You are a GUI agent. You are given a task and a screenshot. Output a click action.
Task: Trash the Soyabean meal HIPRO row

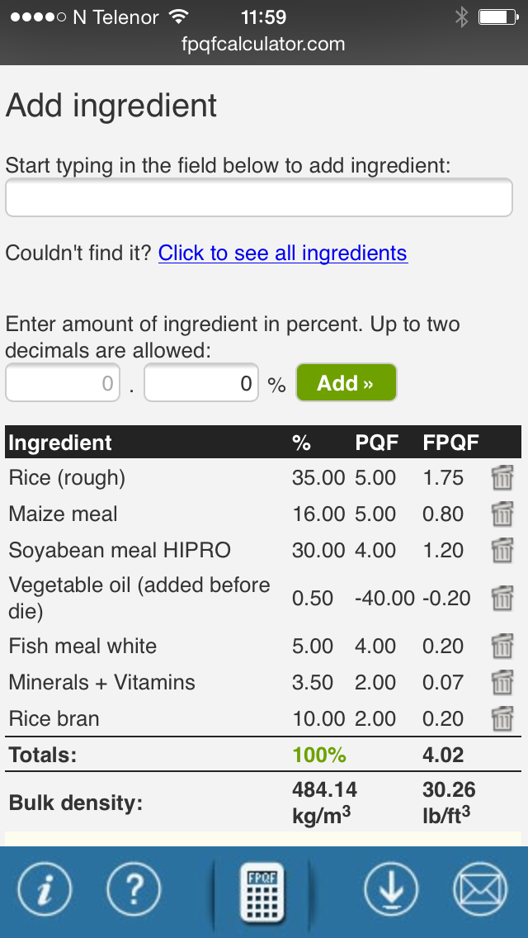502,551
